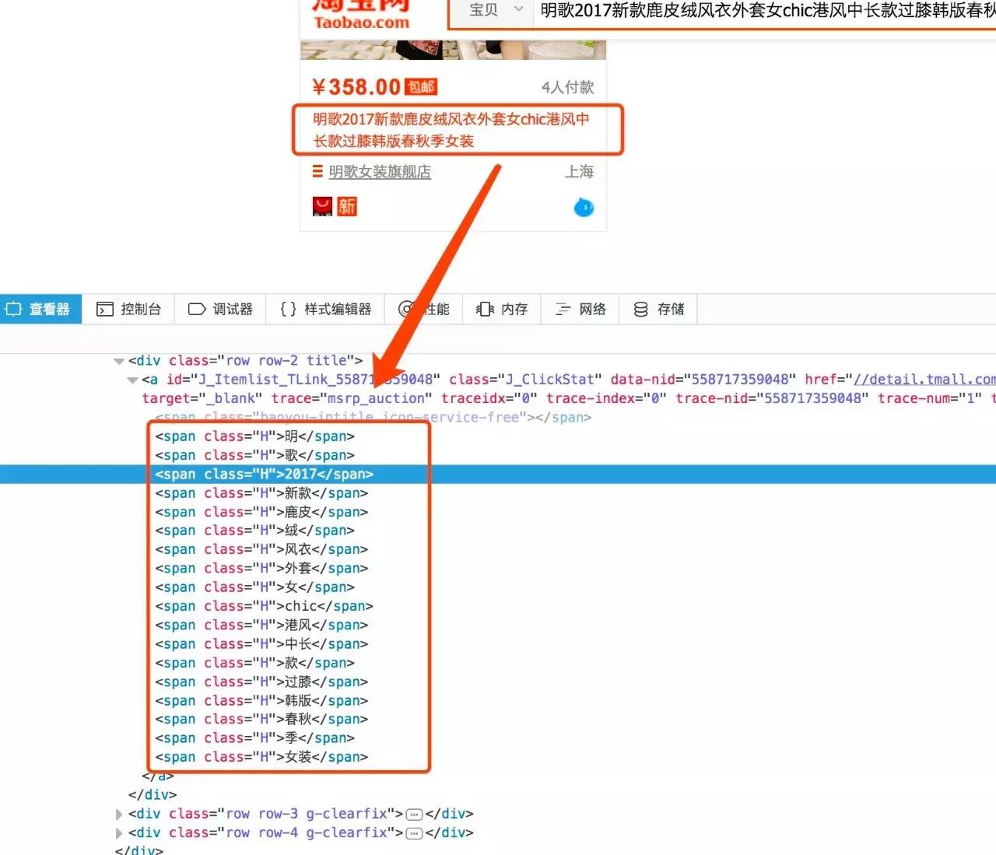The height and width of the screenshot is (855, 996).
Task: Open the 查看器 inspector tab
Action: [x=39, y=309]
